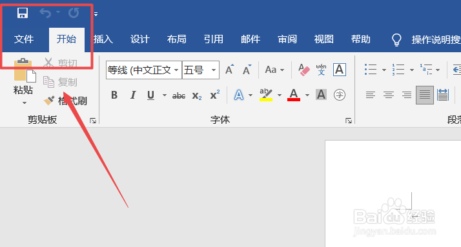Click the Text Effects glowing A icon

point(239,95)
